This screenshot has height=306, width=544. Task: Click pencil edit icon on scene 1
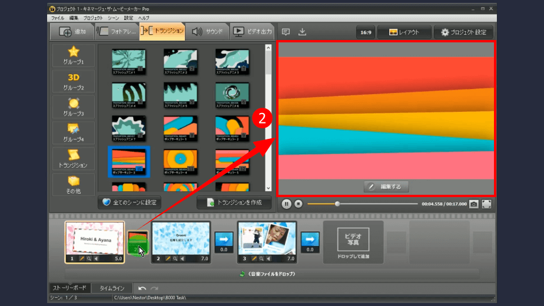point(82,258)
